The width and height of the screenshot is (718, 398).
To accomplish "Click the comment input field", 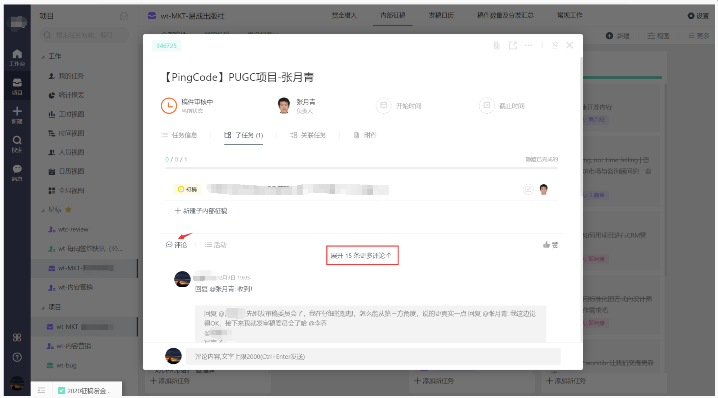I will pos(373,356).
